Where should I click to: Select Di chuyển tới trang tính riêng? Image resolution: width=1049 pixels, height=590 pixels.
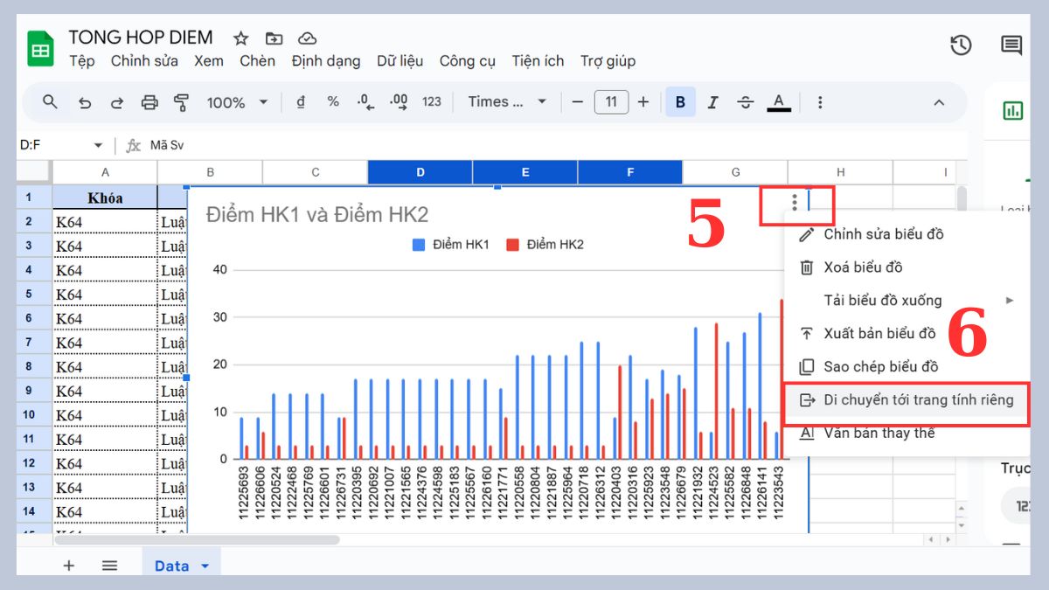918,399
